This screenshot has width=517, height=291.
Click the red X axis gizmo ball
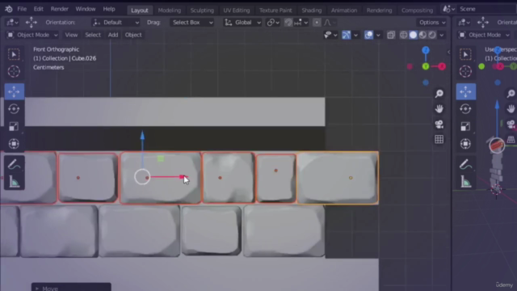pyautogui.click(x=442, y=66)
